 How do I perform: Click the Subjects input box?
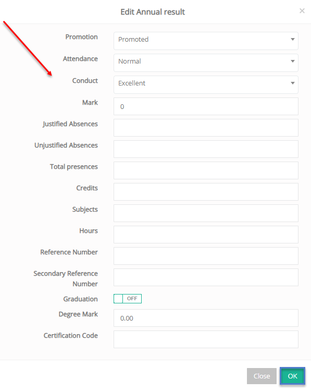[206, 213]
